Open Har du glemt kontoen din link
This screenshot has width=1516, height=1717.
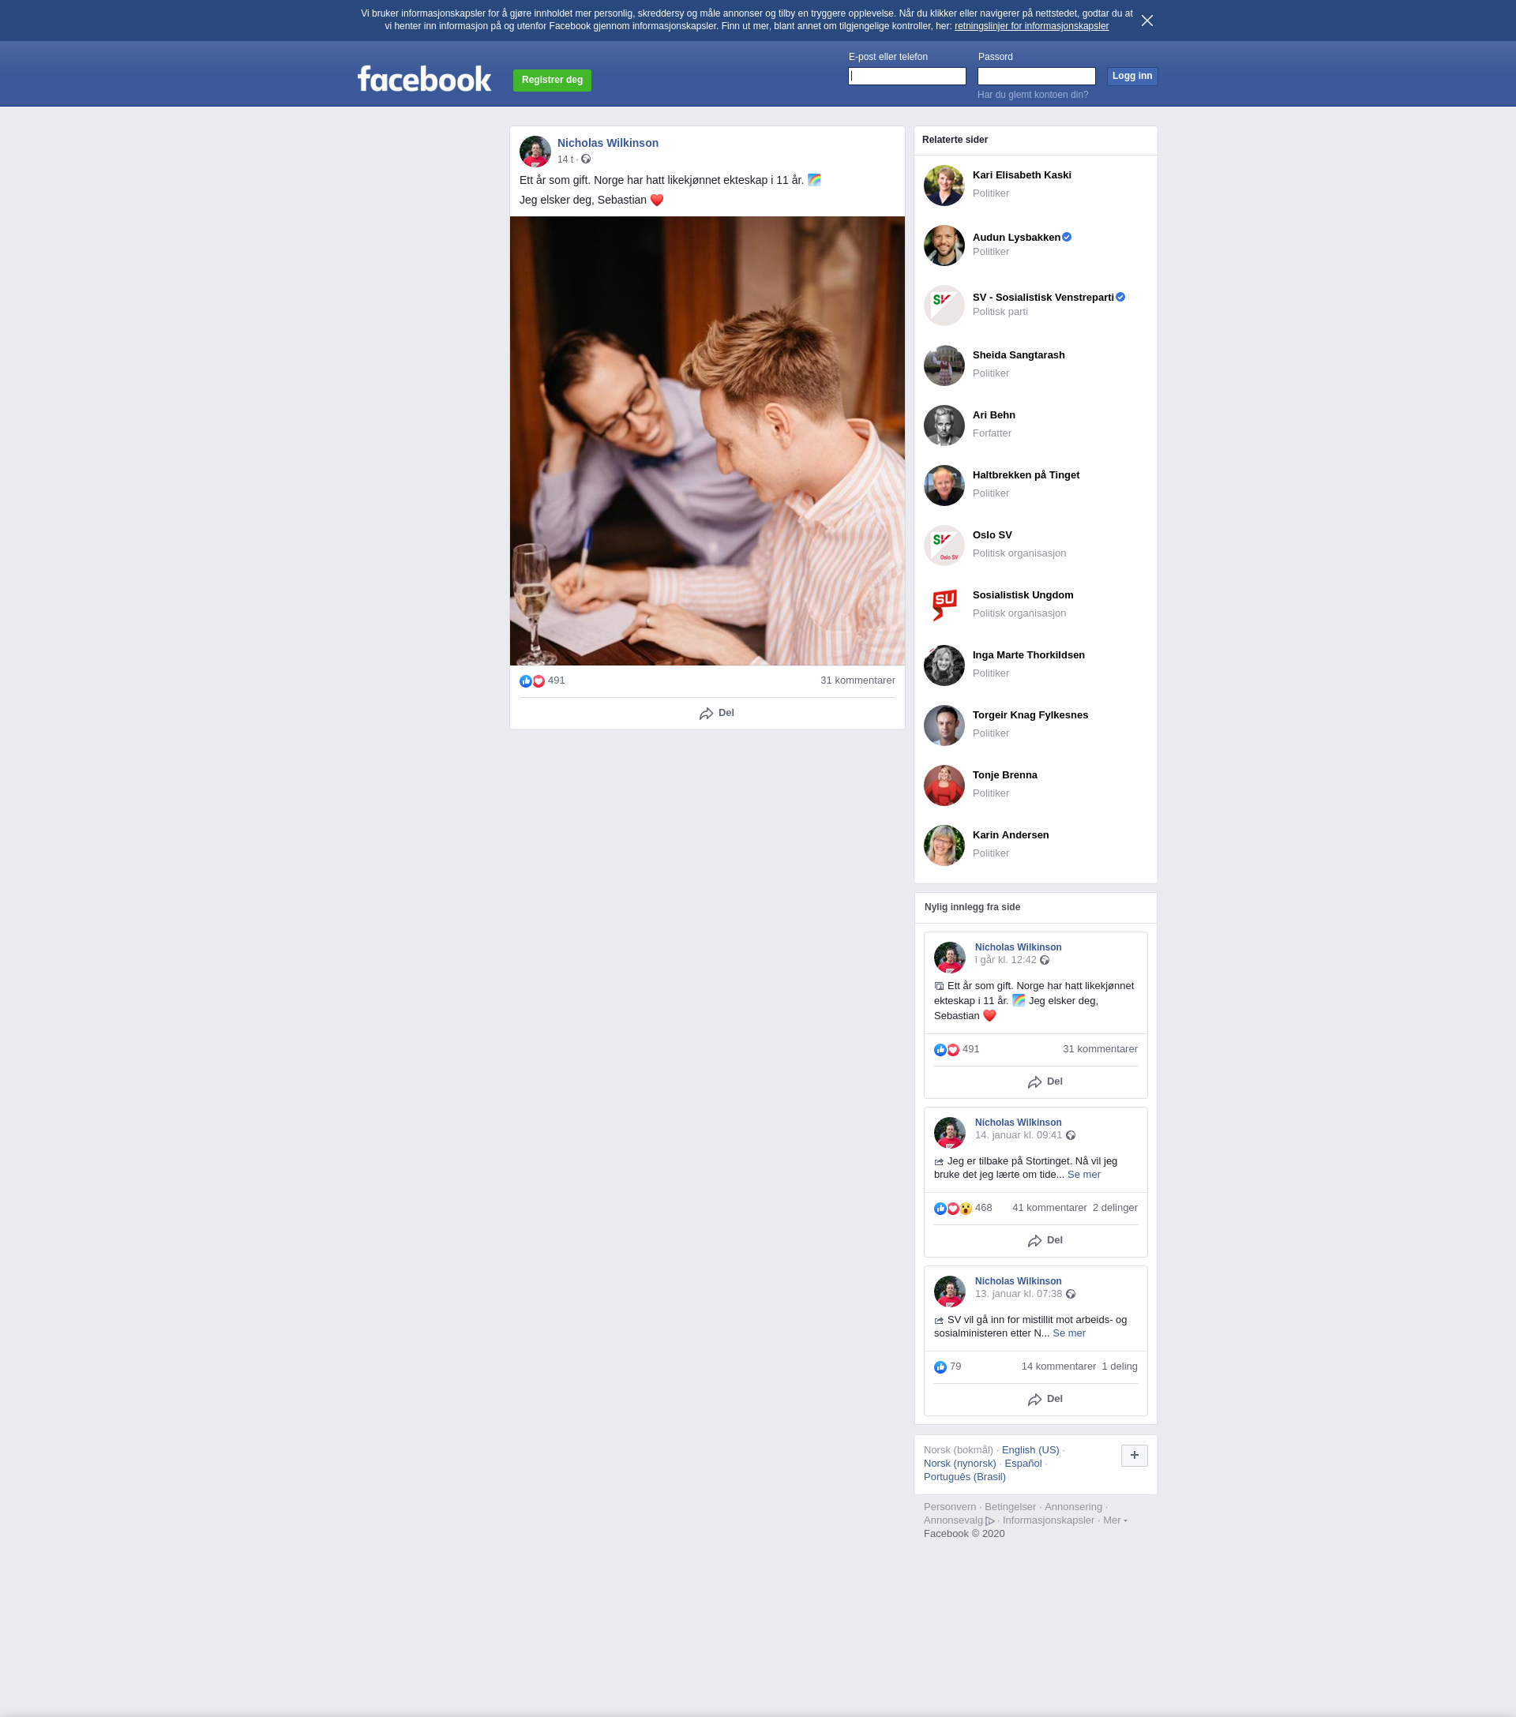pos(1032,95)
